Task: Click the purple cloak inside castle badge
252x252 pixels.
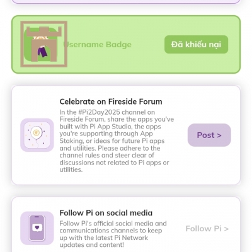Action: click(42, 52)
